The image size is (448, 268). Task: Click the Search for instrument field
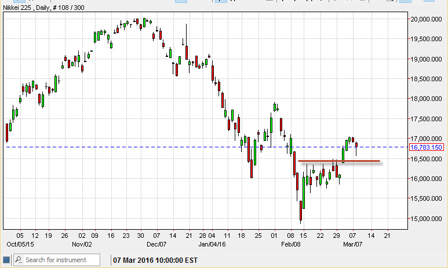pos(57,260)
